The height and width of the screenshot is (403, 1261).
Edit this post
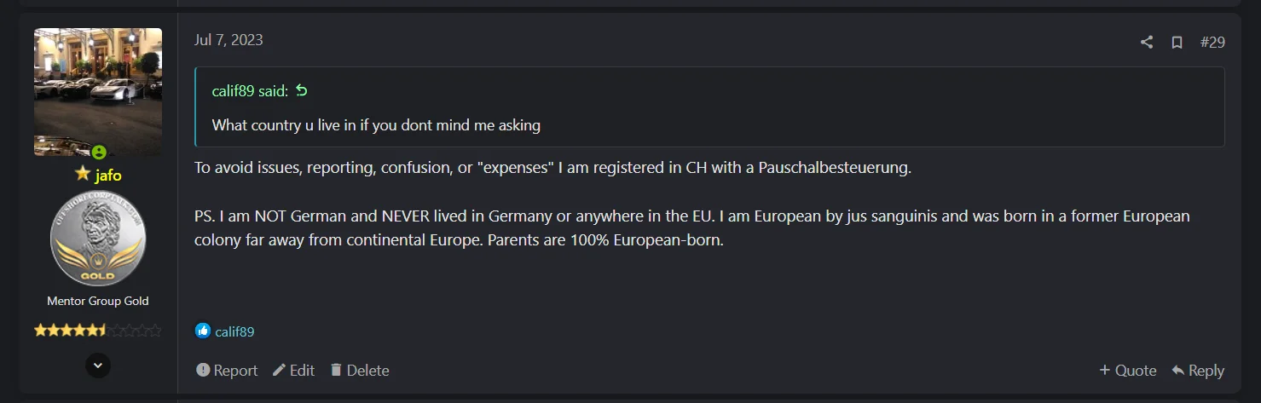(x=293, y=370)
